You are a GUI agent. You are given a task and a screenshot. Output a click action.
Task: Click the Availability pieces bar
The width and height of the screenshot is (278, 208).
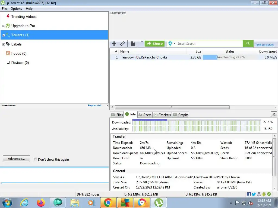[x=197, y=129]
